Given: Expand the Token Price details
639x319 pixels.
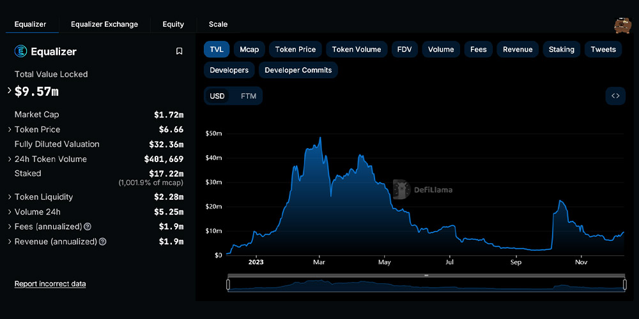Looking at the screenshot, I should pos(10,130).
